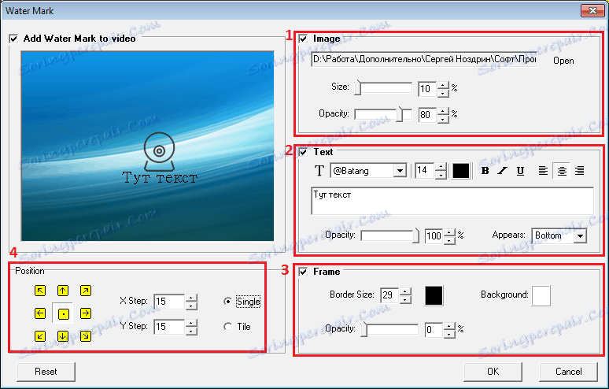
Task: Increase X Step spinner value
Action: click(191, 298)
